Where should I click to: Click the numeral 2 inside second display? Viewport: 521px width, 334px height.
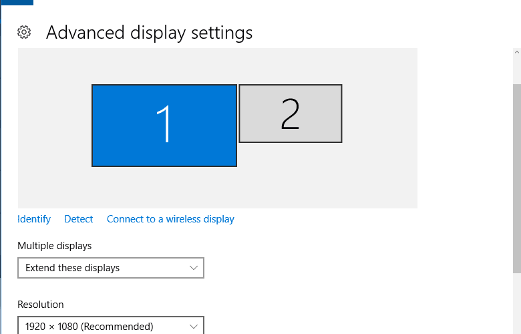[291, 114]
